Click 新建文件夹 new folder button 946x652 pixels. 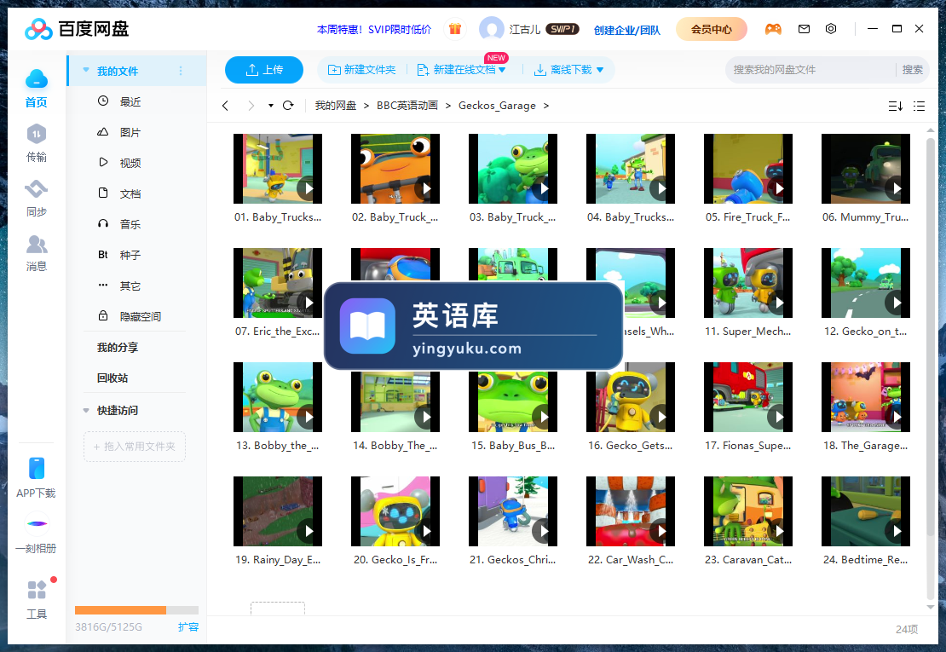tap(361, 69)
